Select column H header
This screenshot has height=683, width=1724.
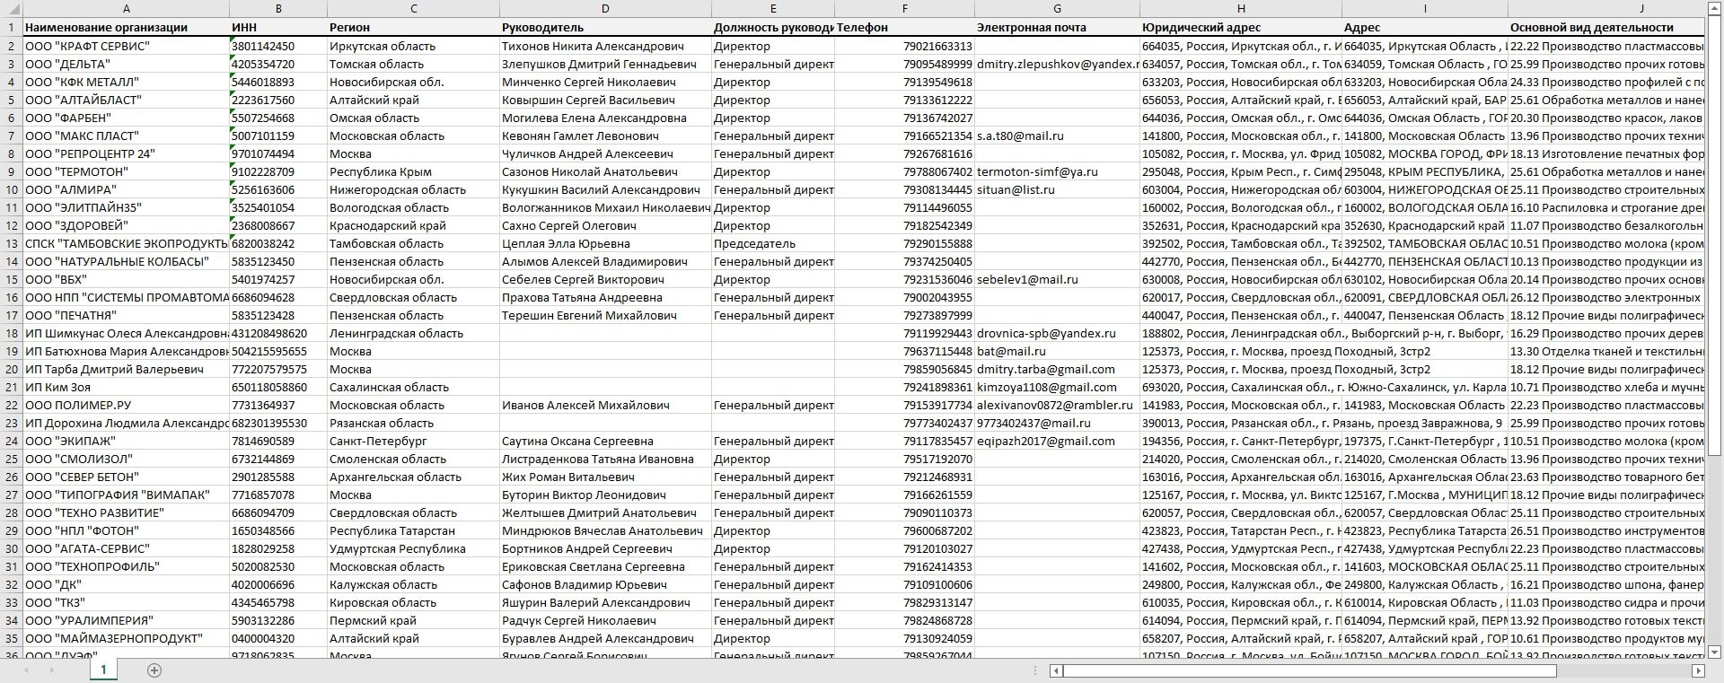coord(1241,8)
